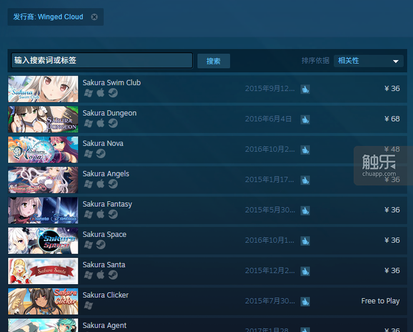The height and width of the screenshot is (332, 413).
Task: Click Windows icon under Sakura Angels
Action: (x=88, y=184)
